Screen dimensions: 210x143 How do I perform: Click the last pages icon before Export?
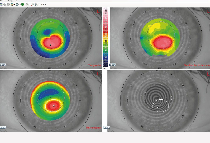point(36,5)
